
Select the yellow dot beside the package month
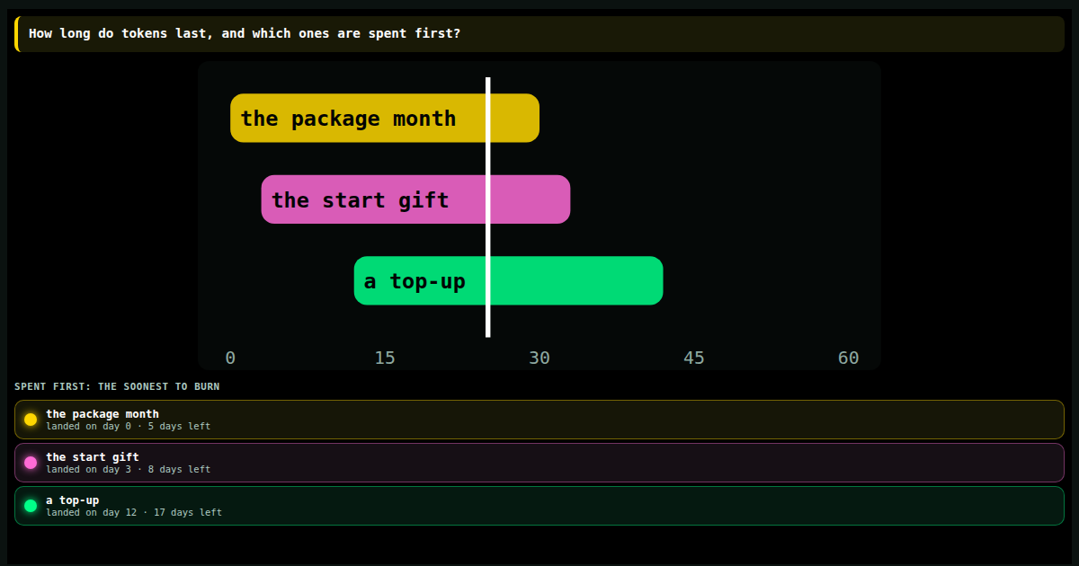31,420
